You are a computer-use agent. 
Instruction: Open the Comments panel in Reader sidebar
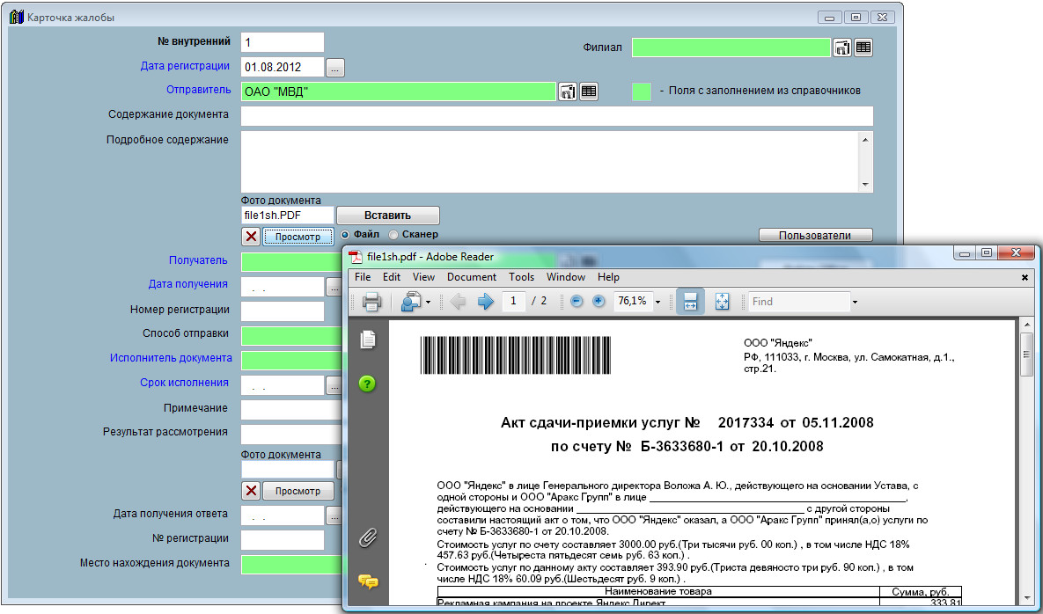pyautogui.click(x=368, y=581)
